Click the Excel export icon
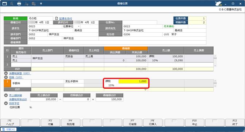The width and height of the screenshot is (245, 132). pos(34,3)
